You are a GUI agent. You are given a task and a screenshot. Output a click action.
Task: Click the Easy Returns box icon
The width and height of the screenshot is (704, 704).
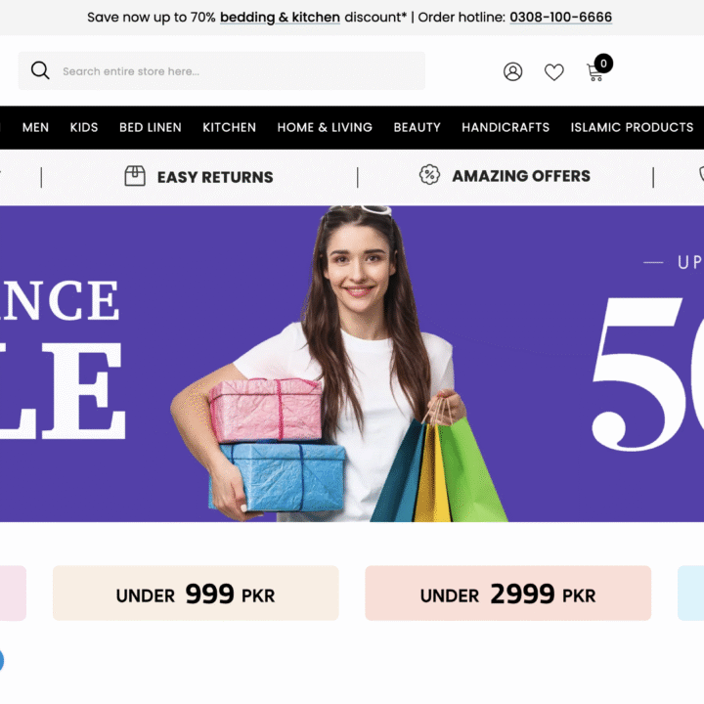(x=135, y=176)
